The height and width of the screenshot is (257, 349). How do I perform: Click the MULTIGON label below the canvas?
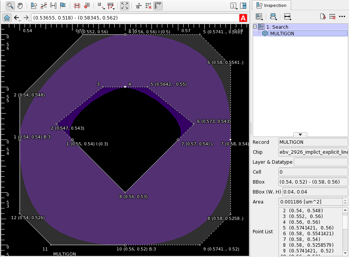64,254
